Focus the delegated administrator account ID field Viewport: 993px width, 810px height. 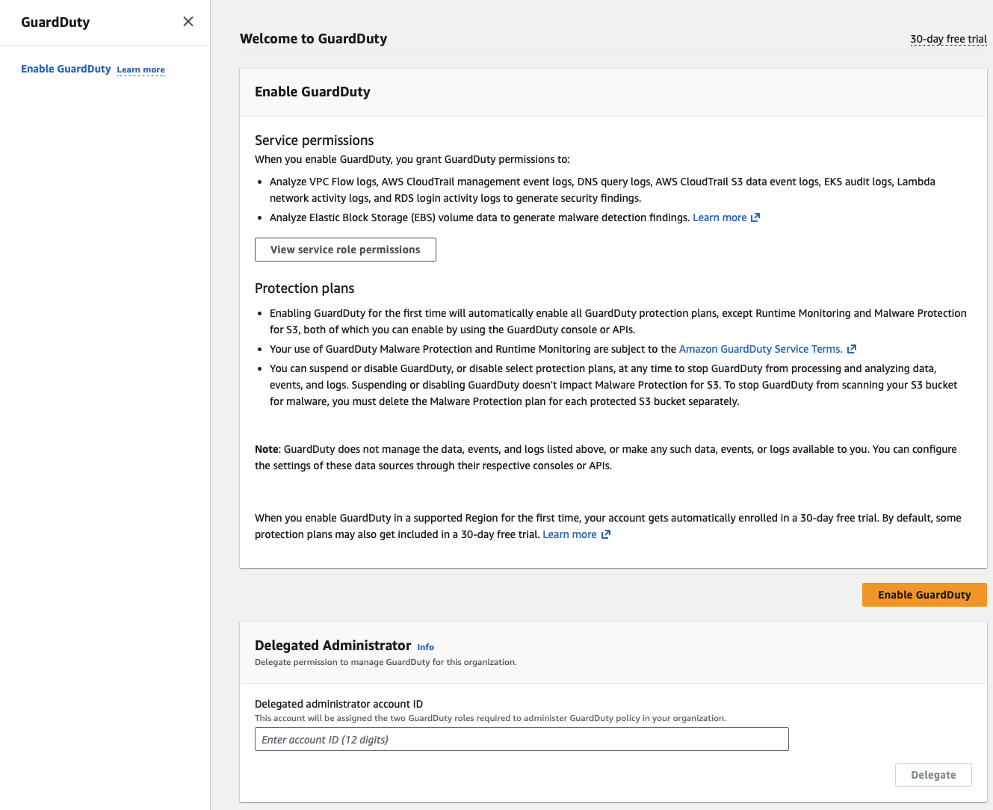[522, 739]
